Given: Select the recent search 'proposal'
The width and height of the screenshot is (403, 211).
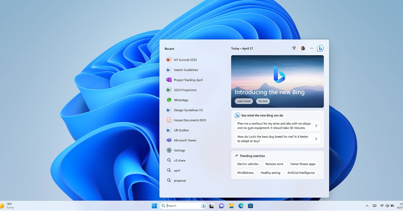Looking at the screenshot, I should [x=180, y=181].
